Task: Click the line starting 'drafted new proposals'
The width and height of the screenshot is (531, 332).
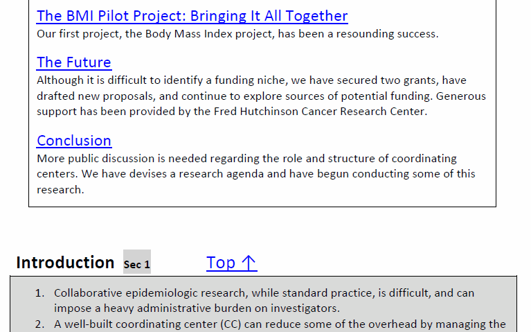Action: [x=261, y=96]
